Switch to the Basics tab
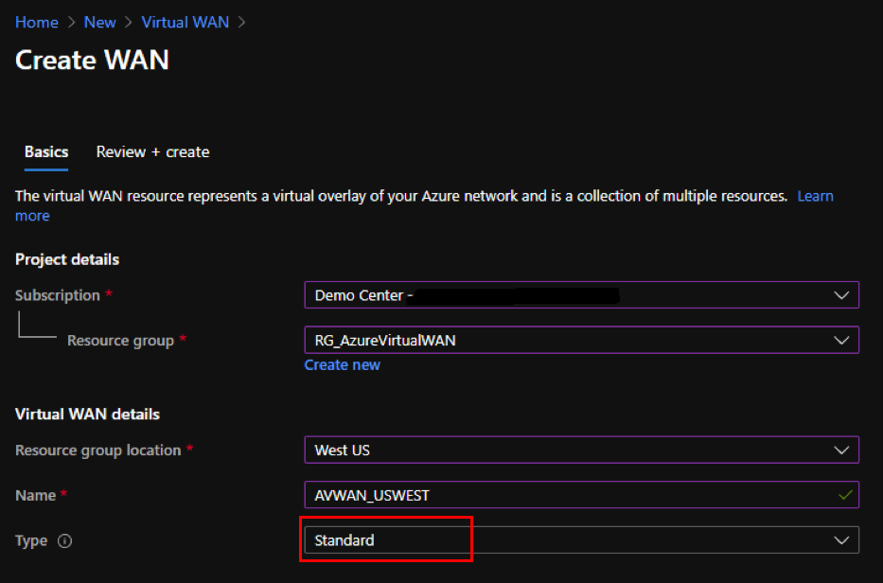This screenshot has width=883, height=583. pyautogui.click(x=46, y=152)
